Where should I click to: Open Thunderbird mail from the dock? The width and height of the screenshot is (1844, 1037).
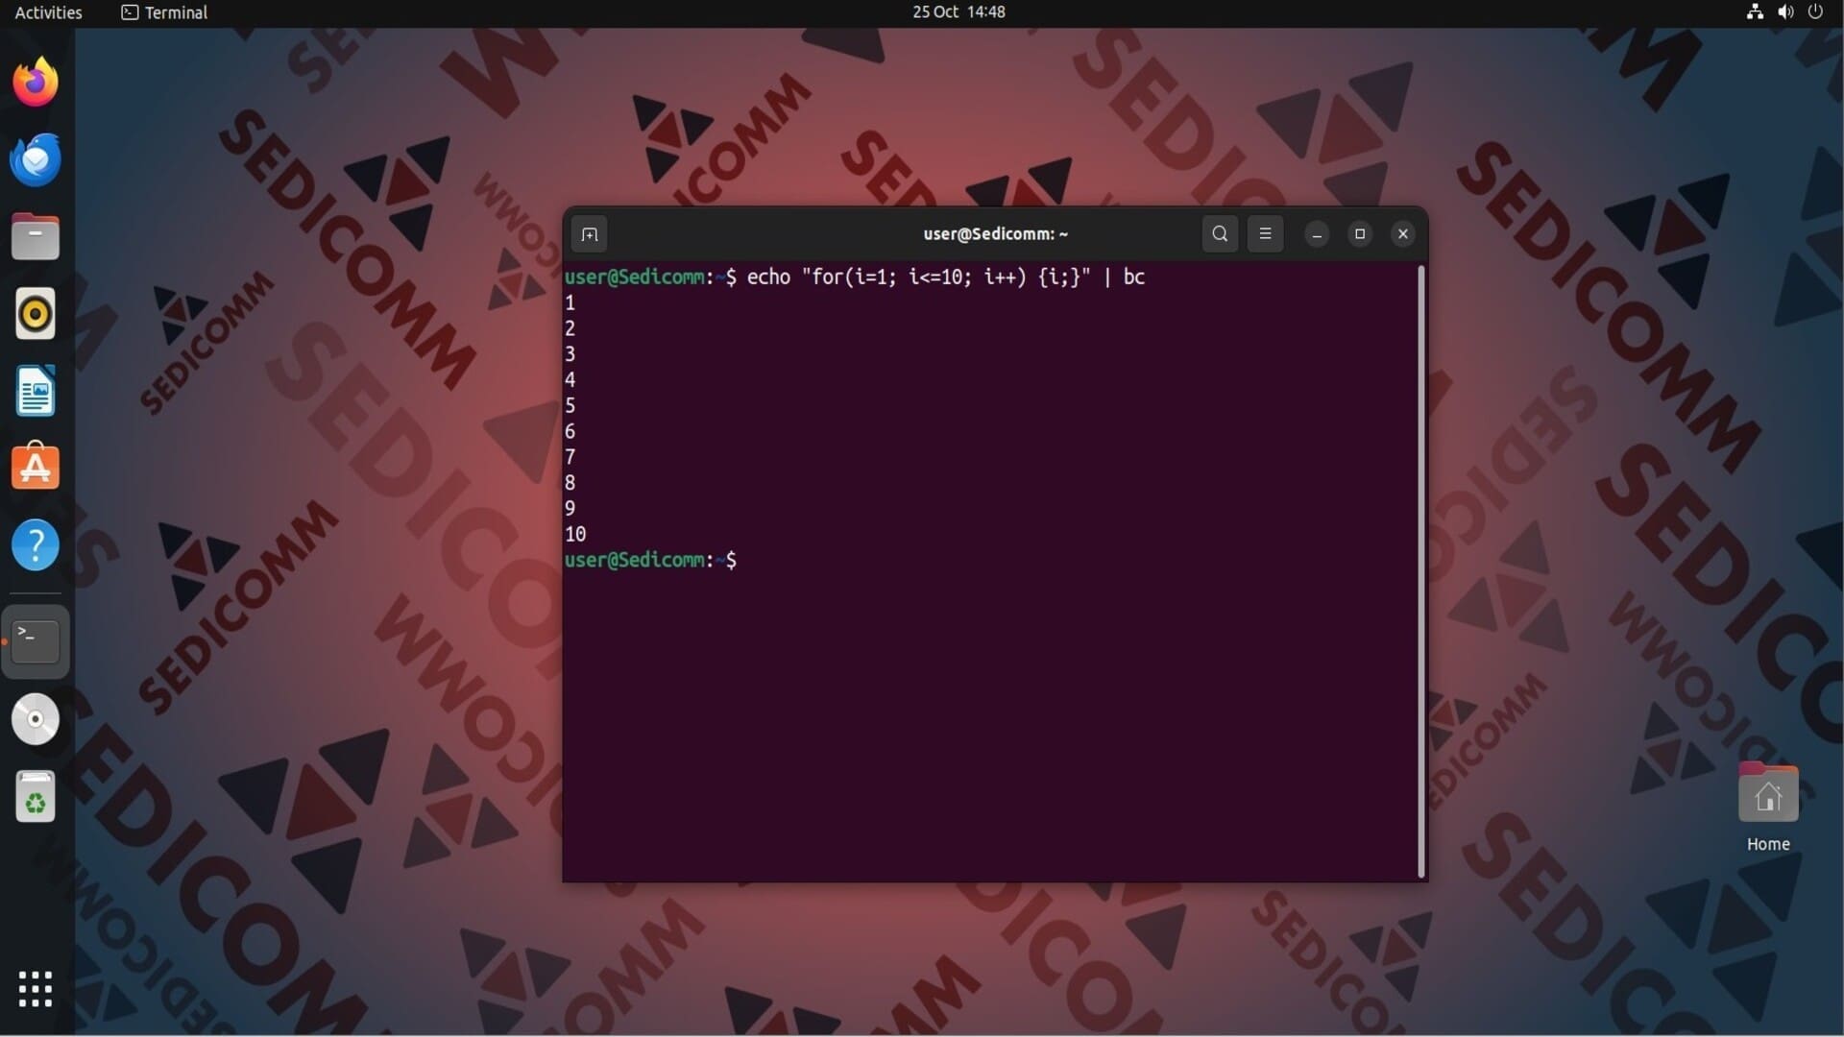[36, 159]
